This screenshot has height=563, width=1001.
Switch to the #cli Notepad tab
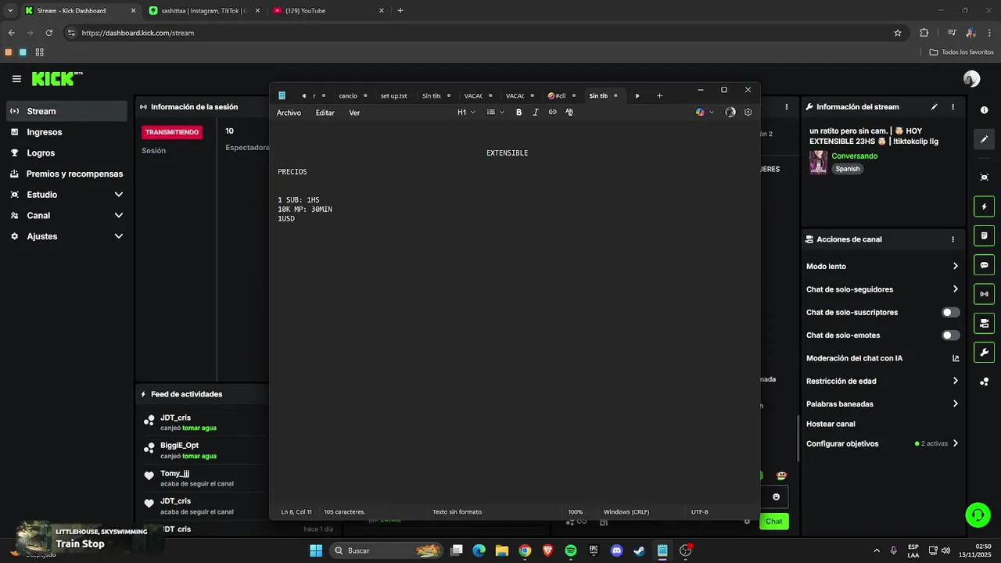tap(561, 95)
